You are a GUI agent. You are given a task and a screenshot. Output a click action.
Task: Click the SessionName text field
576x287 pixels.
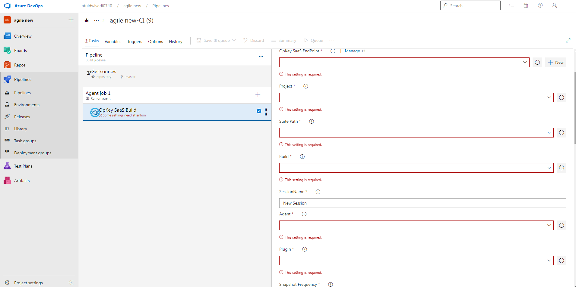point(422,203)
